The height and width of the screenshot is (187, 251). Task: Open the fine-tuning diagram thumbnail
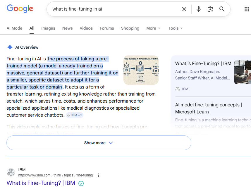point(141,70)
